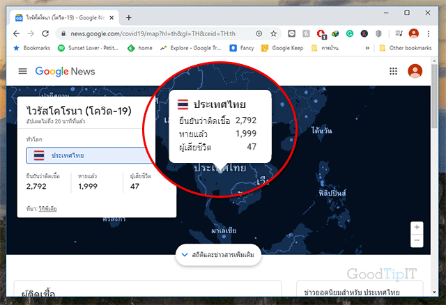
Task: Click the Bookmarks star bookmark
Action: (x=32, y=48)
